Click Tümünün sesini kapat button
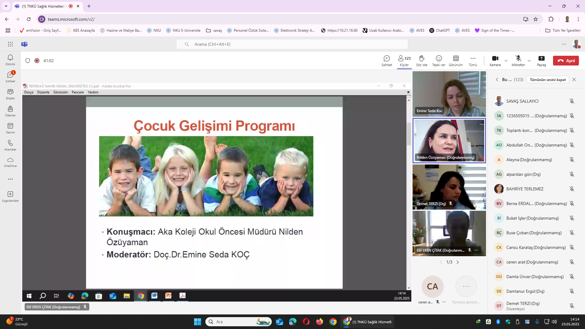This screenshot has height=329, width=585. pos(548,80)
